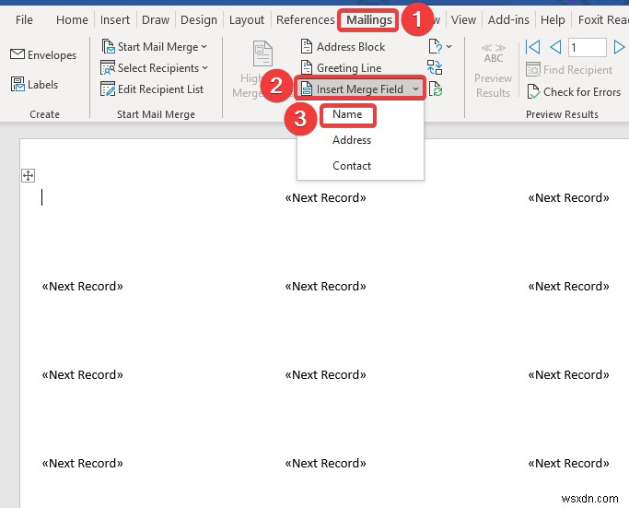
Task: Click the Update Labels icon
Action: click(436, 89)
